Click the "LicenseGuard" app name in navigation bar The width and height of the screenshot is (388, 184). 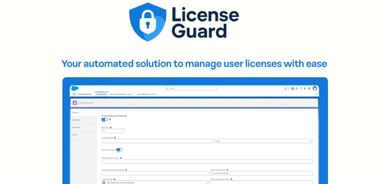pos(85,94)
